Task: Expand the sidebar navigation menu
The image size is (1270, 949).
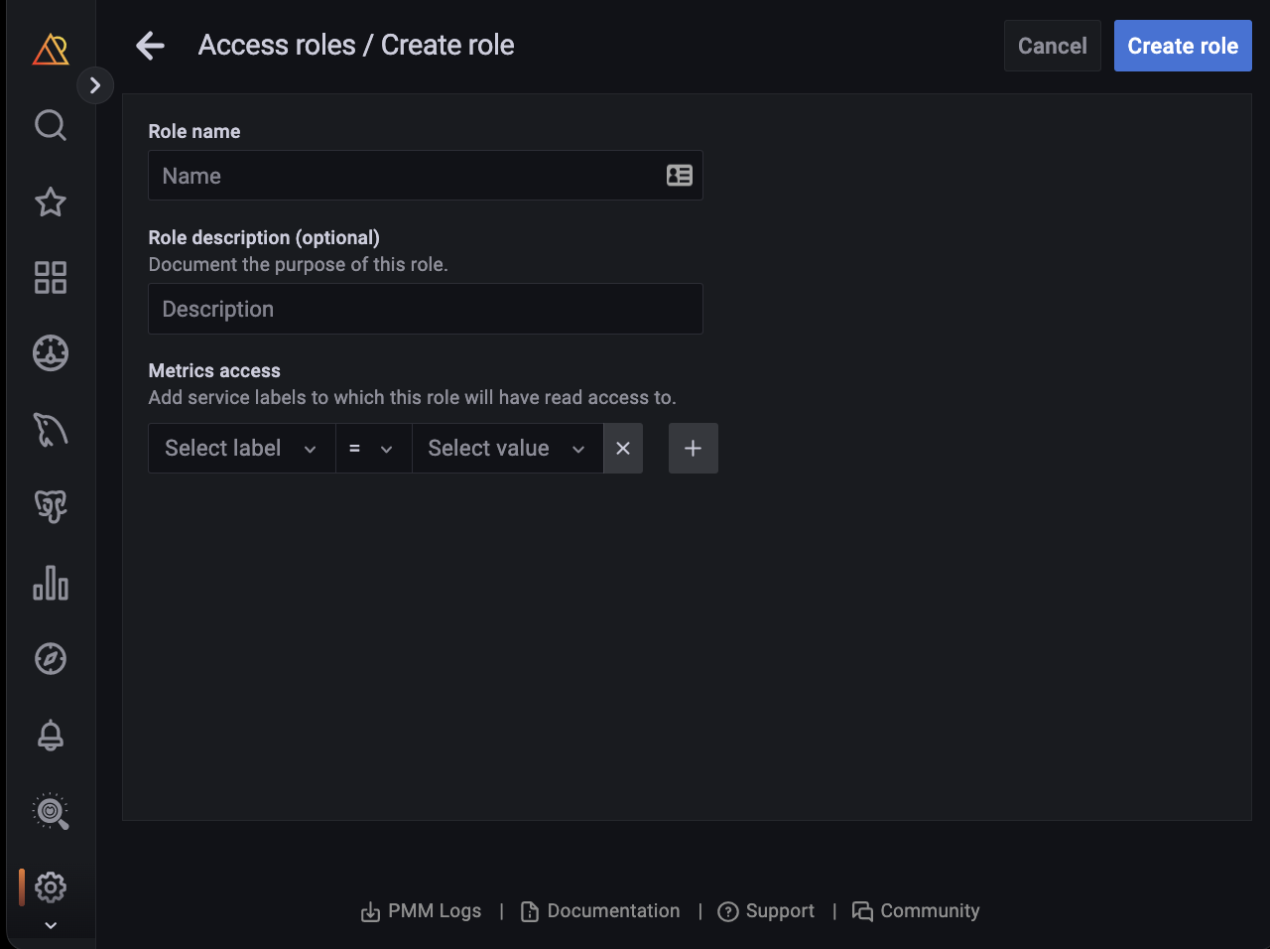Action: coord(95,85)
